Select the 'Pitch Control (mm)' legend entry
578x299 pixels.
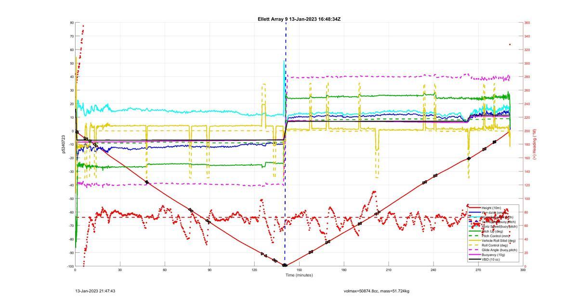496,236
